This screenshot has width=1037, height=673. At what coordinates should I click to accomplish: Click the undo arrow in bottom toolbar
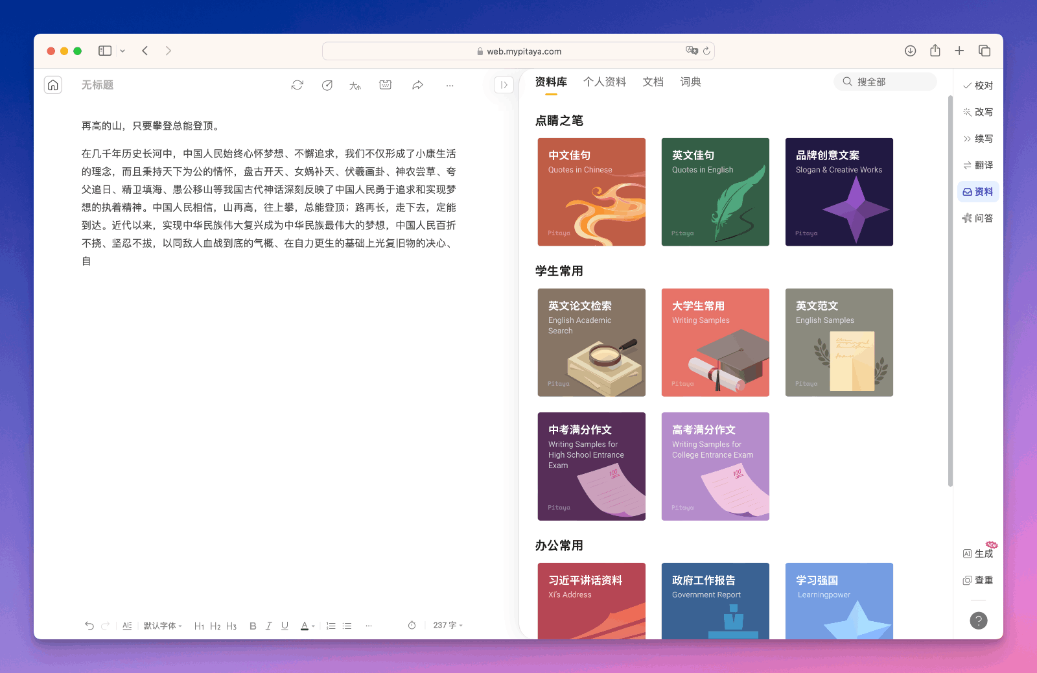point(89,626)
